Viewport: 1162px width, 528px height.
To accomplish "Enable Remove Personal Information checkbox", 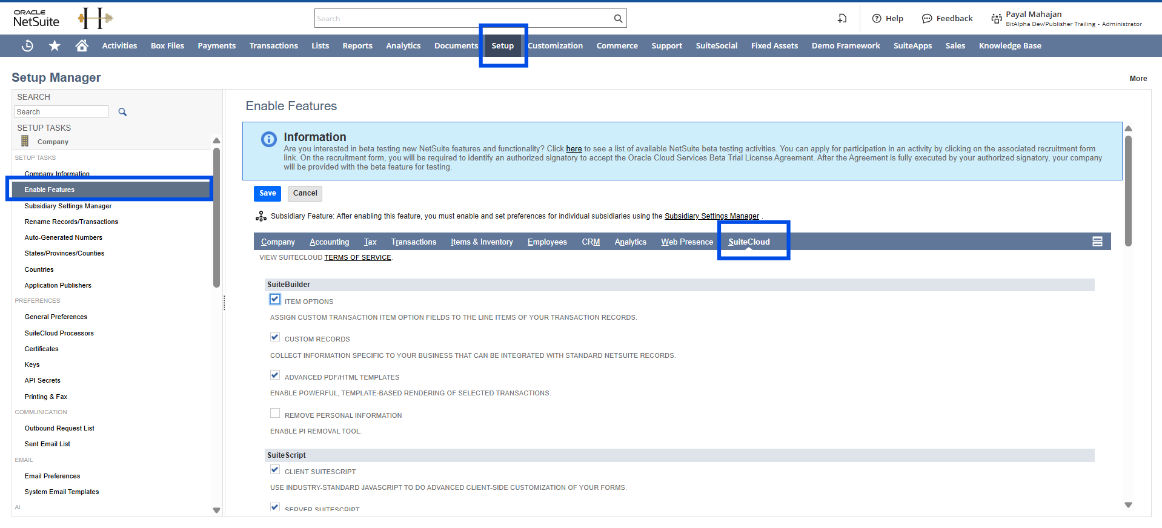I will pos(275,413).
